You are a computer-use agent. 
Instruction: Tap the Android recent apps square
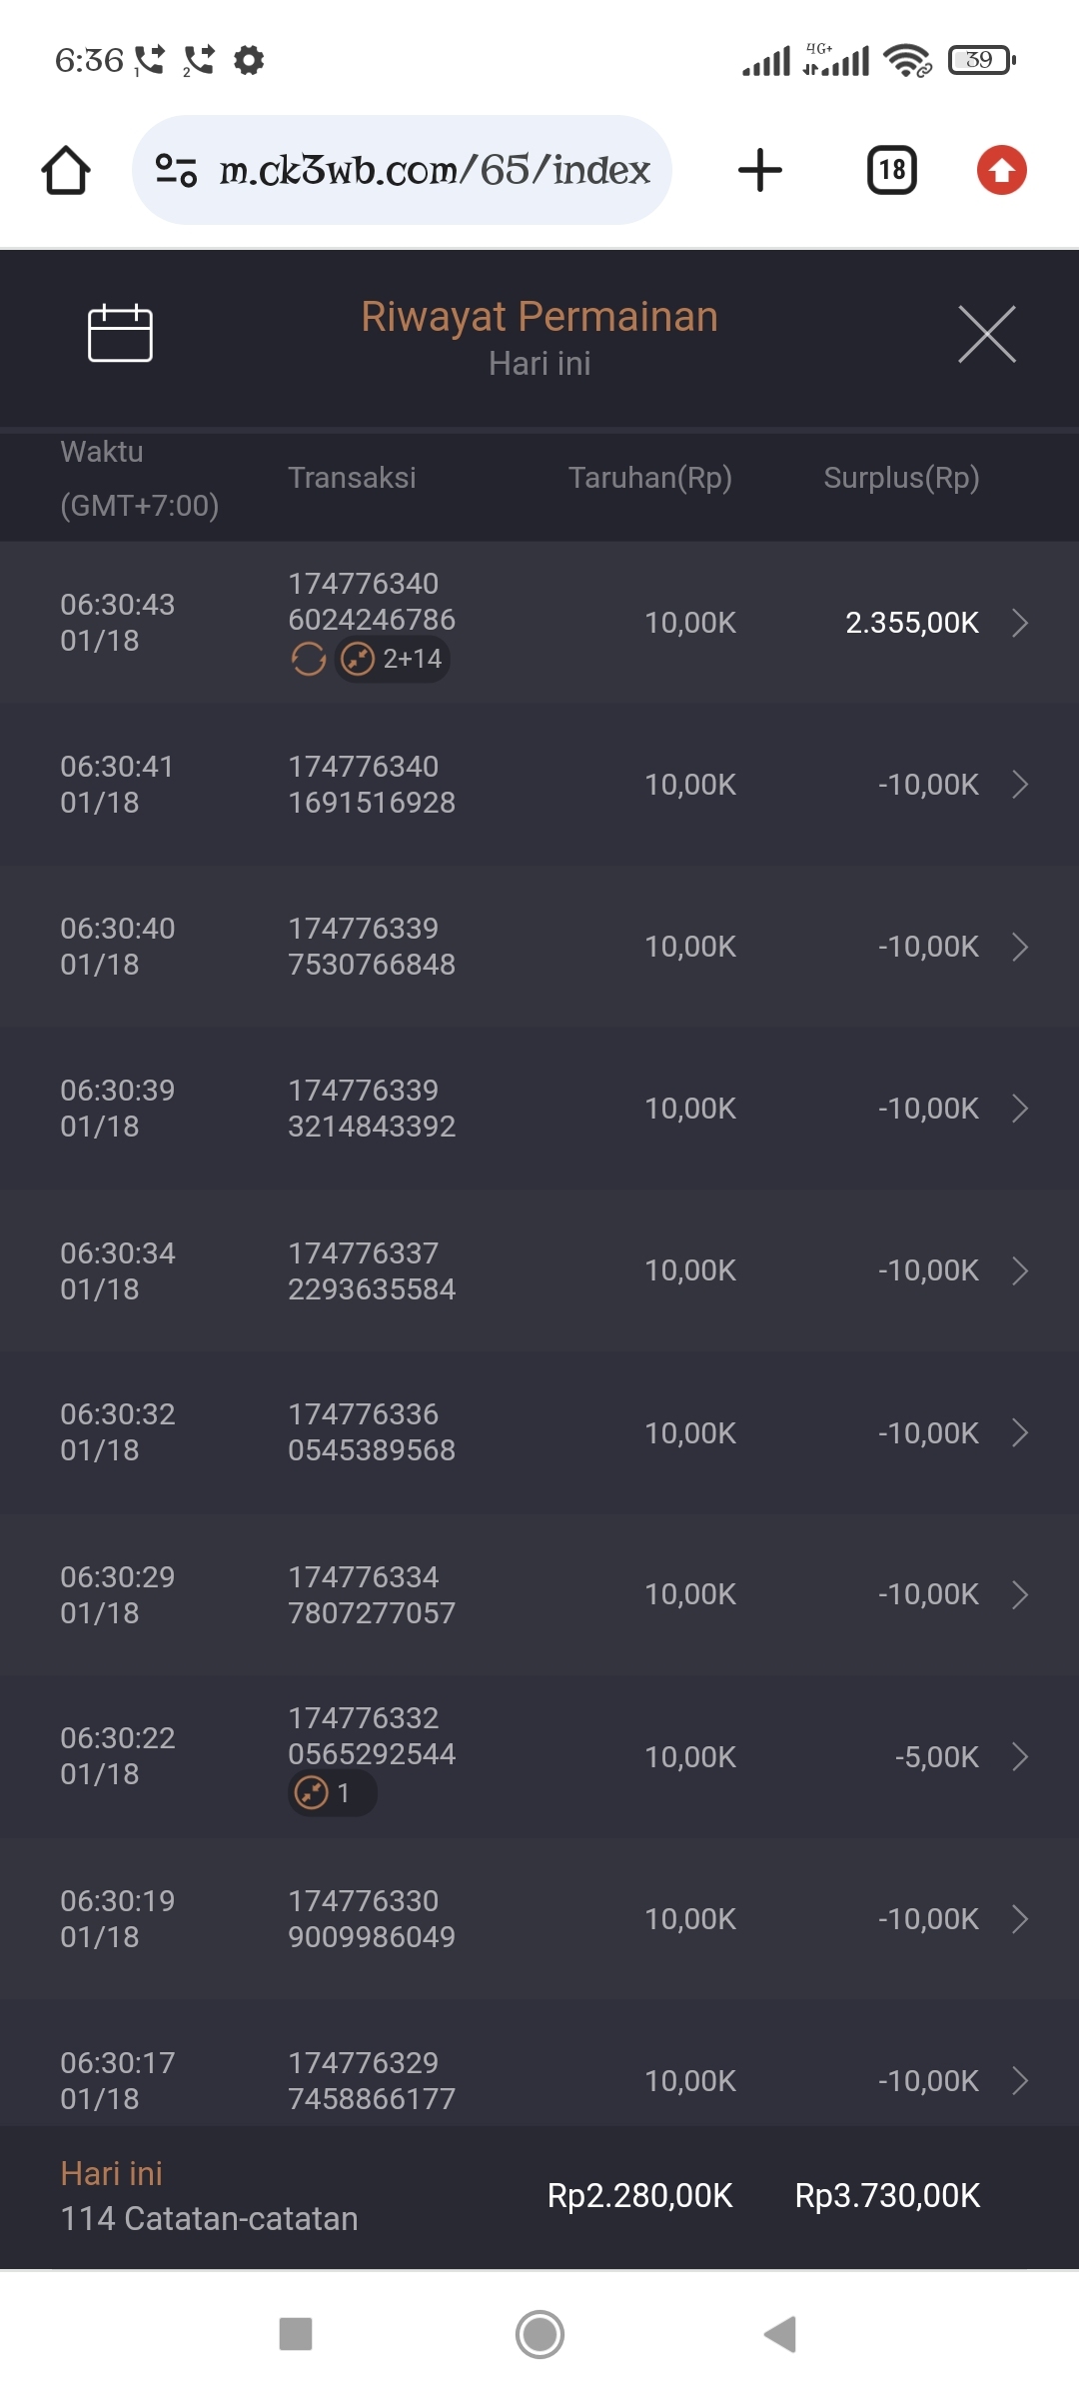(296, 2334)
